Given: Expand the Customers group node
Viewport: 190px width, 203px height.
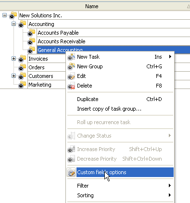Looking at the screenshot, I should point(14,76).
